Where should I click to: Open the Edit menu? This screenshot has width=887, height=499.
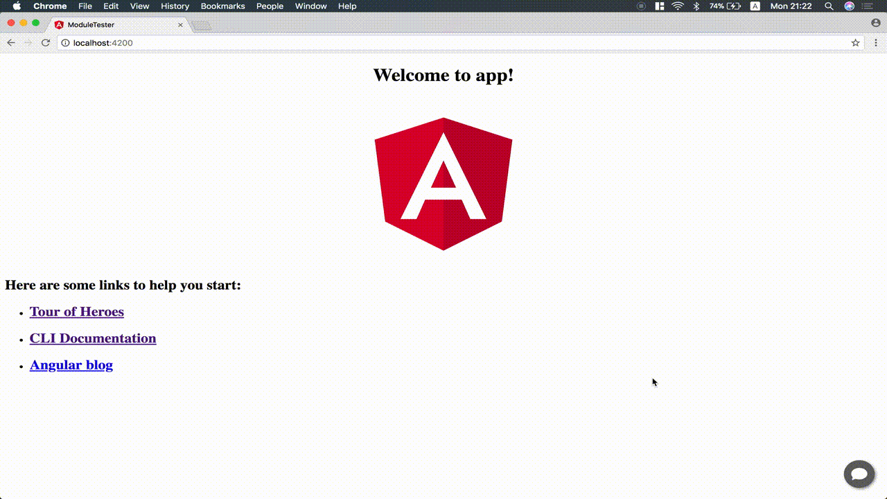[x=111, y=6]
